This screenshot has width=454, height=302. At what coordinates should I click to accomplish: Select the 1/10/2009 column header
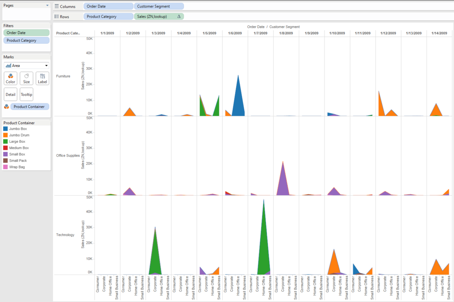tap(337, 33)
